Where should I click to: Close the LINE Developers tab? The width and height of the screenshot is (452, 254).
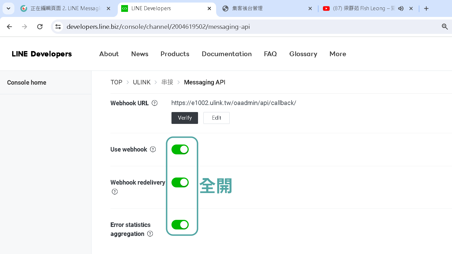point(209,8)
